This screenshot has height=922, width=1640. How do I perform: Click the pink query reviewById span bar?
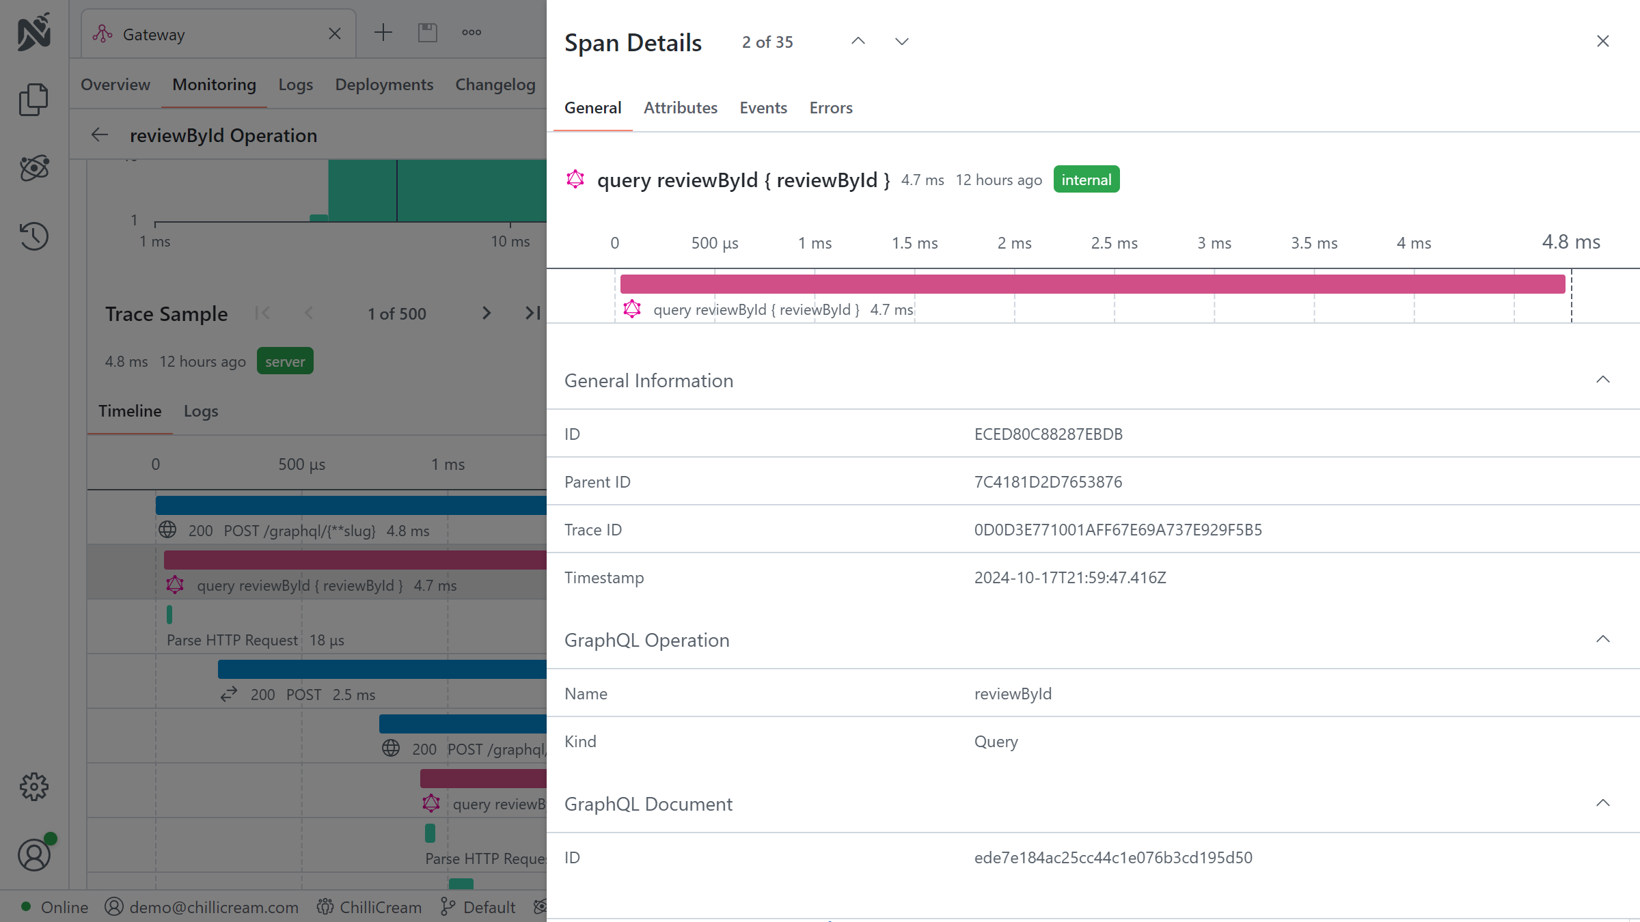(x=1092, y=284)
